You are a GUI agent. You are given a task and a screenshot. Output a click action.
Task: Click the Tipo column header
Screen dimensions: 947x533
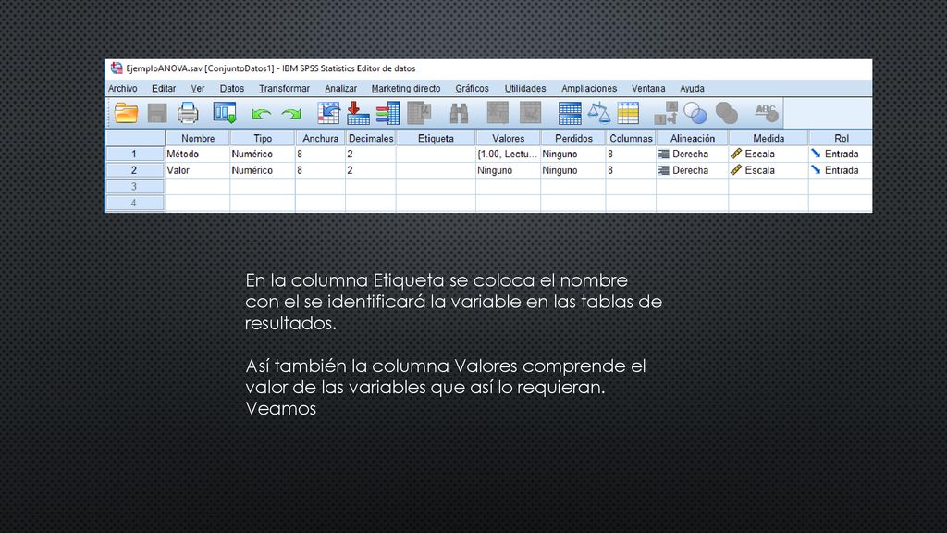[x=263, y=139]
